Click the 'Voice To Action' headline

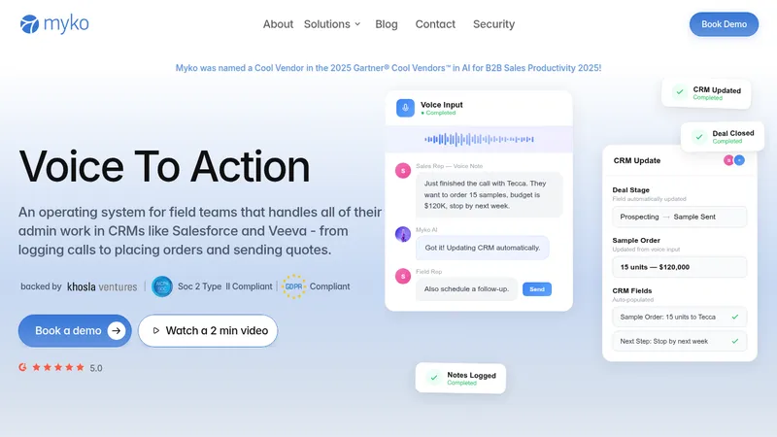point(164,166)
